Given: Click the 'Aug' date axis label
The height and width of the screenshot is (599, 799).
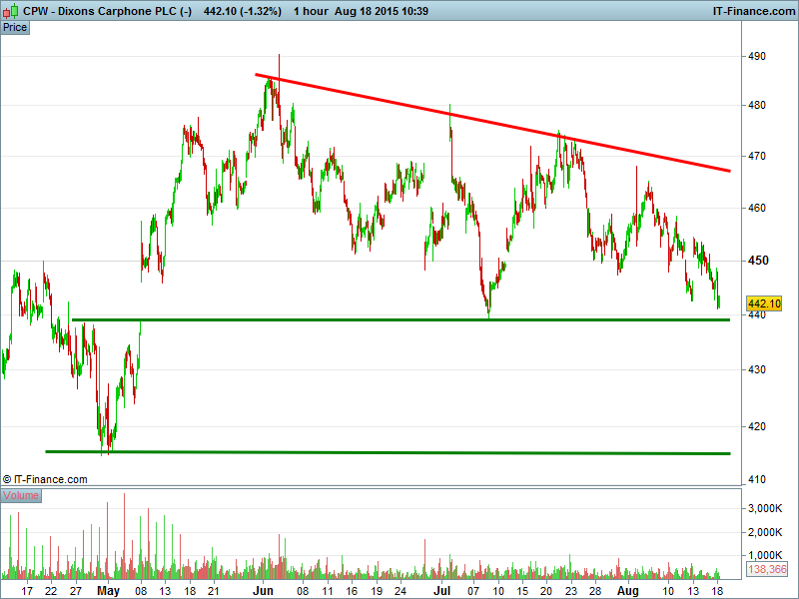Looking at the screenshot, I should click(x=628, y=591).
